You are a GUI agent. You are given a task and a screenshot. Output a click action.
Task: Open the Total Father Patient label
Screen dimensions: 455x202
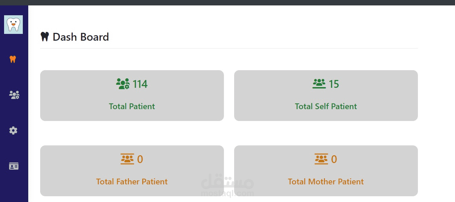132,182
